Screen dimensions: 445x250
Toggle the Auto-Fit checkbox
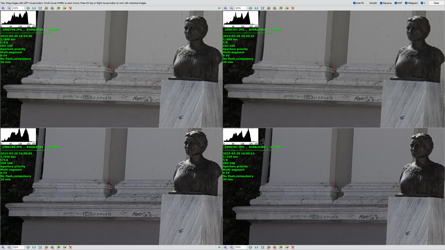(x=354, y=3)
